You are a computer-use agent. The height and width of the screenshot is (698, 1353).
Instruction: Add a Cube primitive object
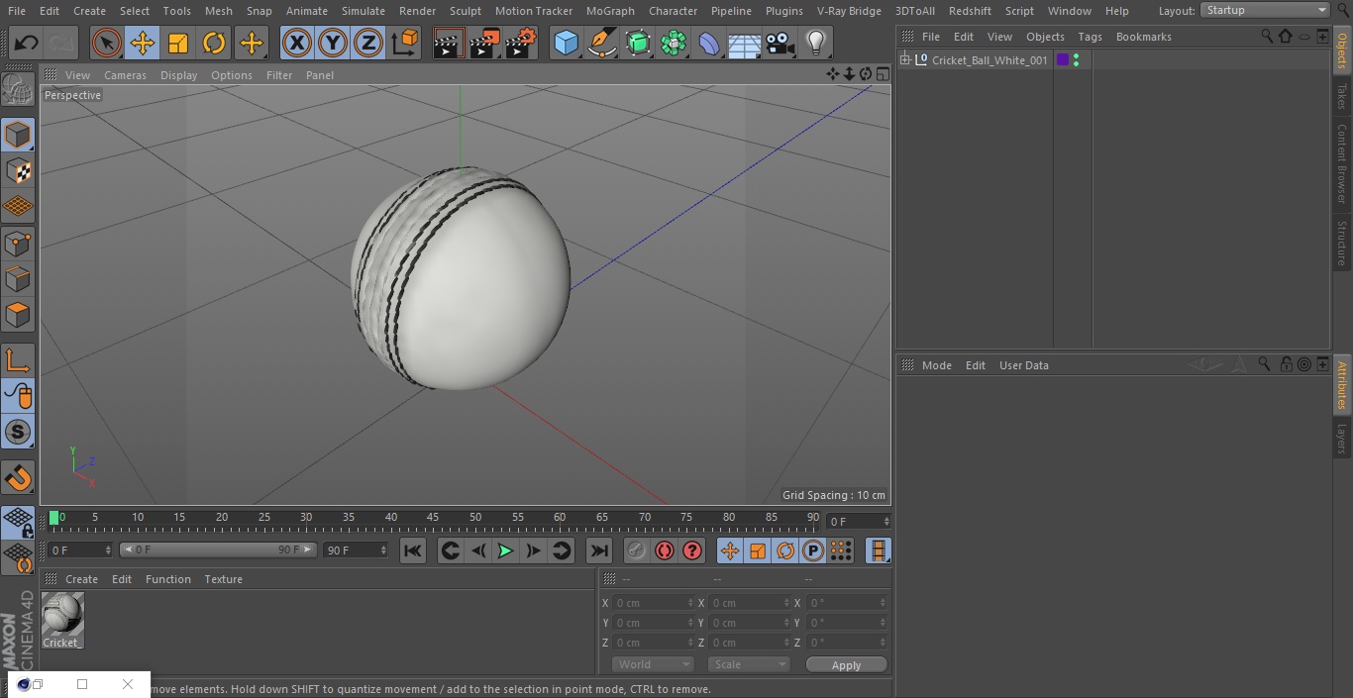pos(566,43)
